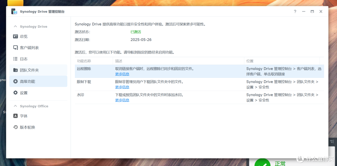The height and width of the screenshot is (166, 337).
Task: Open the 版本轮换 page
Action: point(38,127)
